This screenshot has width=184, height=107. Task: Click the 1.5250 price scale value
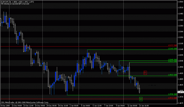181,37
